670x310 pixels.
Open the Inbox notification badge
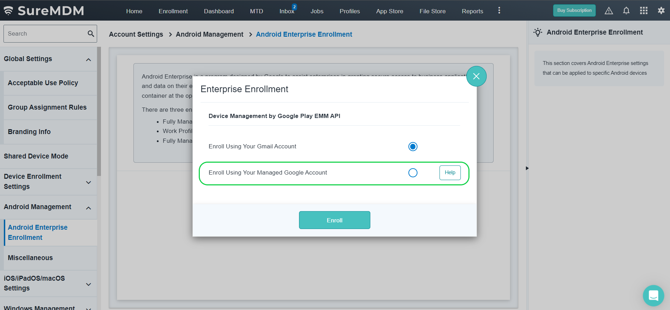click(294, 7)
